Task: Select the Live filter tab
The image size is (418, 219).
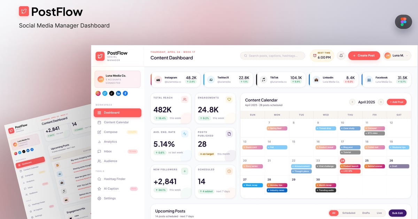Action: [x=379, y=213]
